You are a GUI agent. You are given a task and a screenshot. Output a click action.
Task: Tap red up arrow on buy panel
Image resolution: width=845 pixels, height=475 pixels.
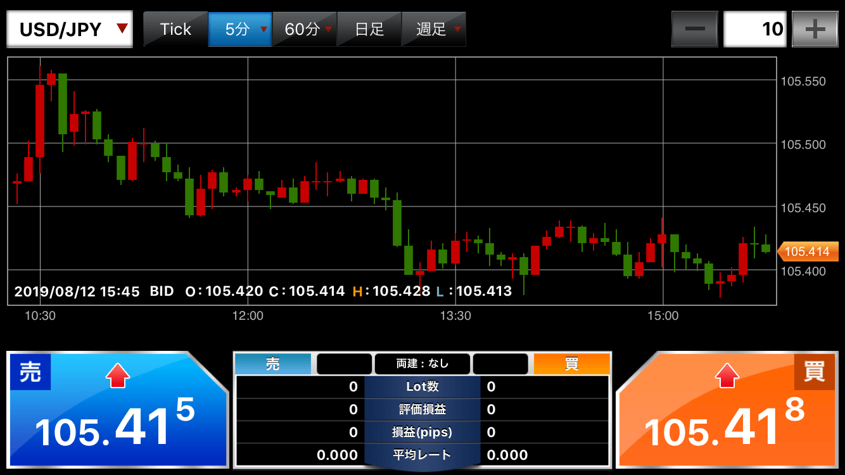coord(727,376)
